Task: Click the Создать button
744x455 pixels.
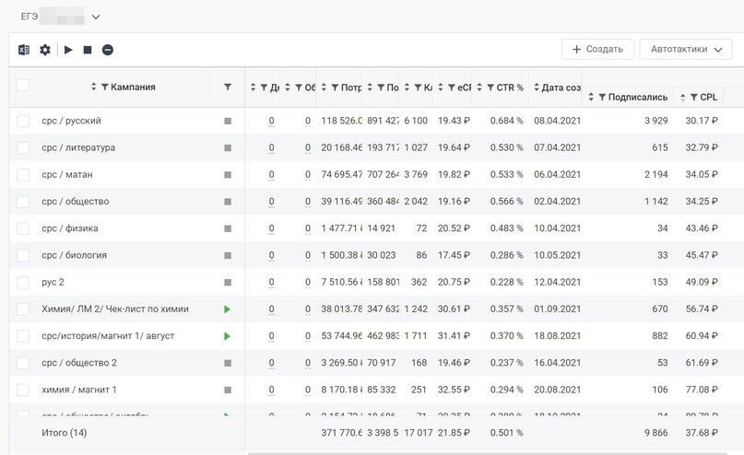Action: 597,50
